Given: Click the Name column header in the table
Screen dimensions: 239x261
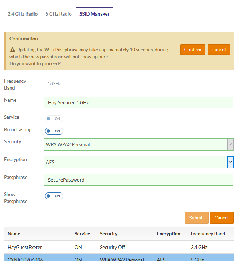Looking at the screenshot, I should pos(14,234).
